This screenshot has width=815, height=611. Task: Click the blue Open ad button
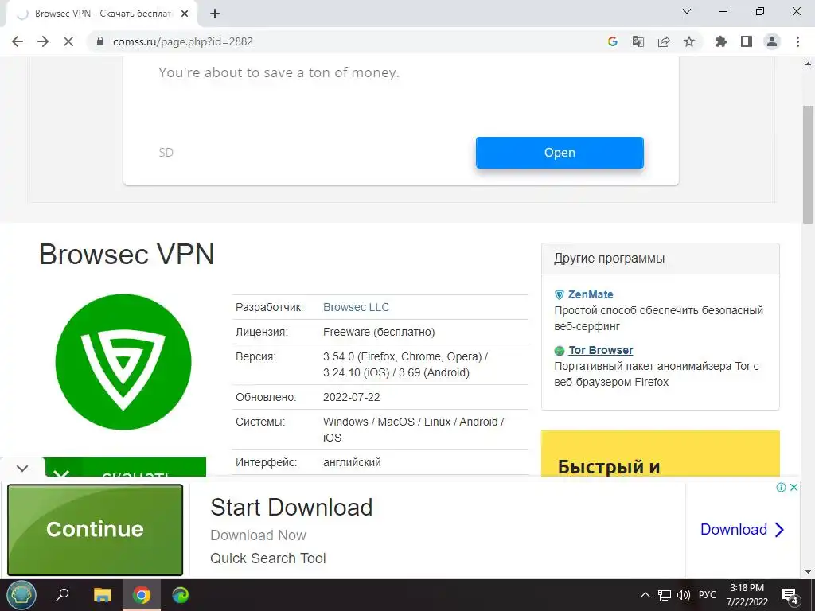tap(560, 153)
